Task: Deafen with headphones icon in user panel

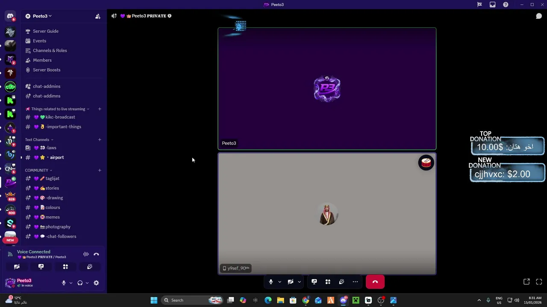Action: click(x=80, y=283)
